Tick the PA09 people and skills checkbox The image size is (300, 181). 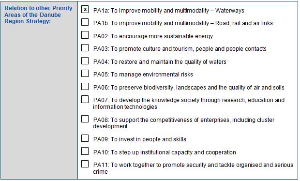pyautogui.click(x=85, y=138)
